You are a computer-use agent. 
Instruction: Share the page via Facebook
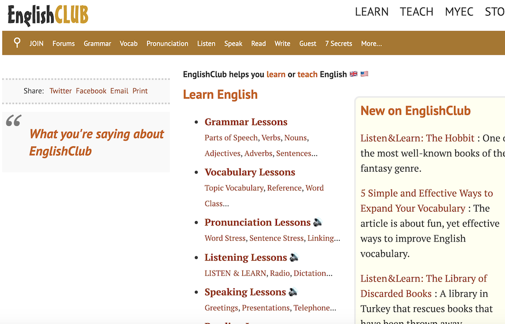pos(91,91)
